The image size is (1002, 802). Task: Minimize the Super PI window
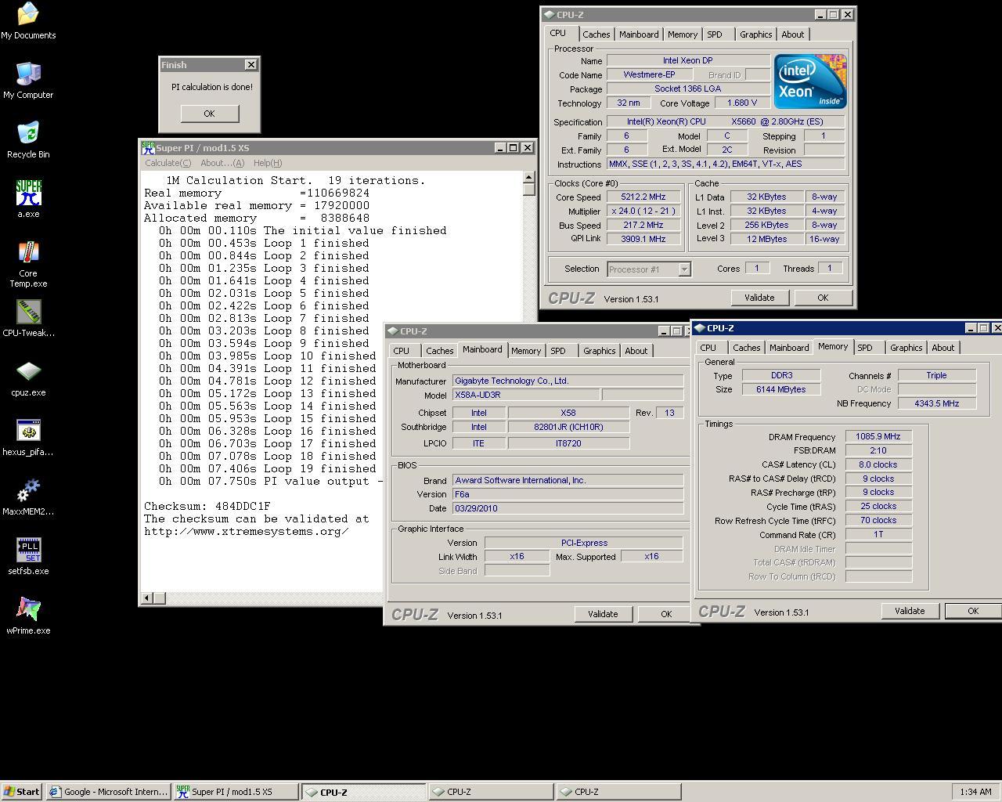[x=499, y=147]
